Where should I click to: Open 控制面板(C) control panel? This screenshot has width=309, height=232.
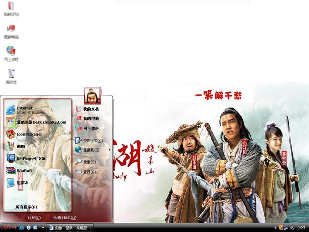click(x=89, y=141)
